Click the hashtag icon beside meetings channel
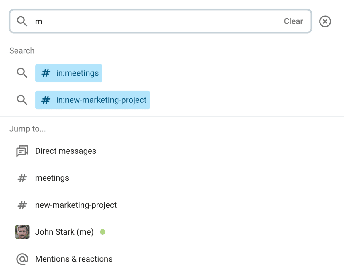The height and width of the screenshot is (279, 344). 22,178
